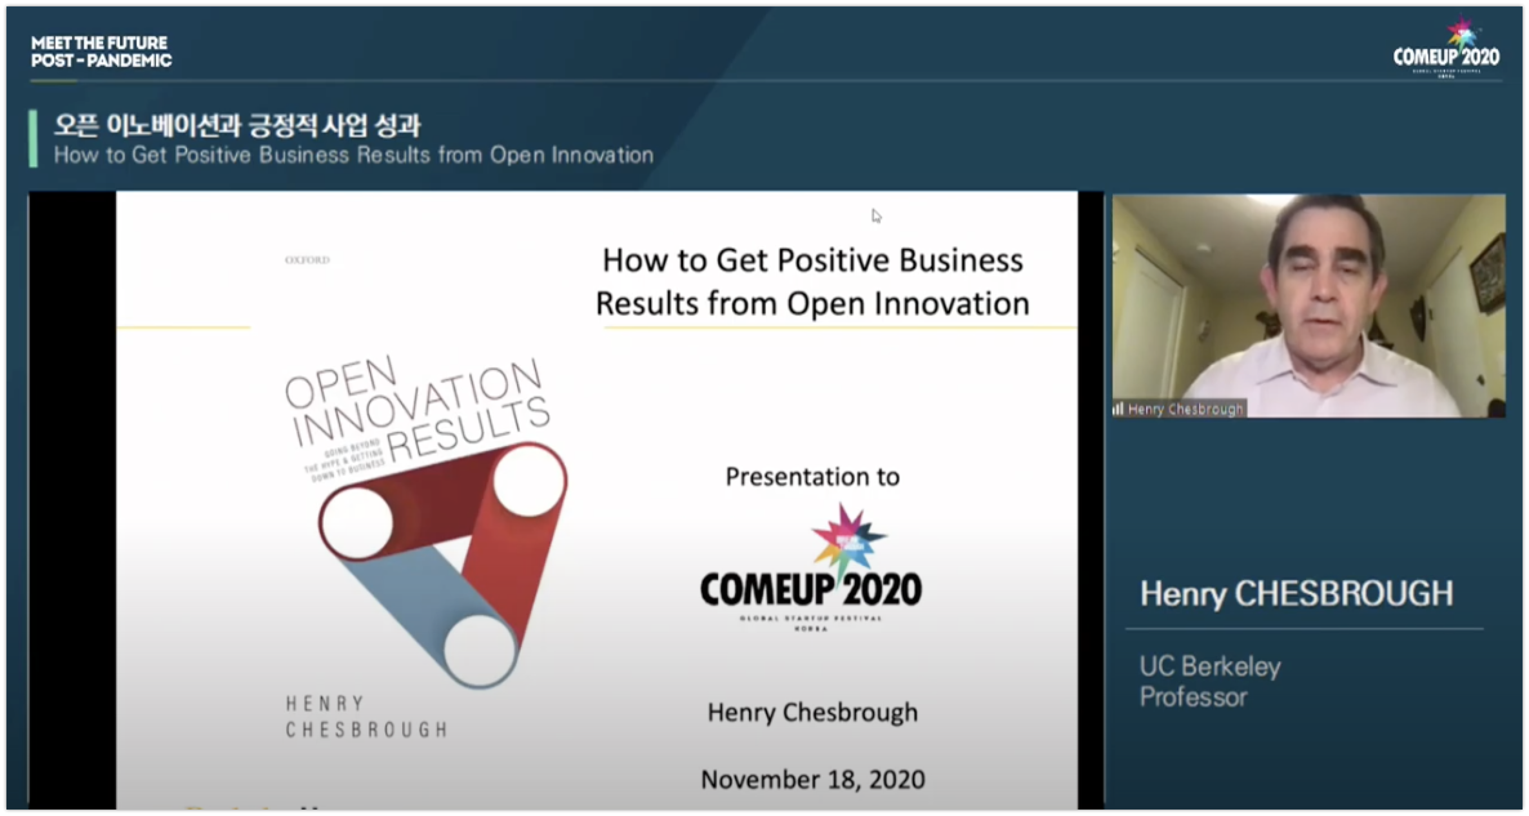Click the slide heading "How to Get Positive Business Results"
This screenshot has width=1529, height=816.
coord(812,282)
